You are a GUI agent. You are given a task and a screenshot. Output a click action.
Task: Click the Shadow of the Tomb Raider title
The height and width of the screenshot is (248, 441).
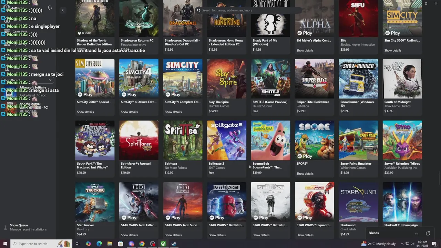pyautogui.click(x=94, y=42)
